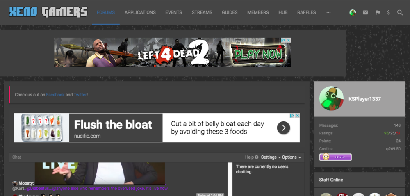Click the Ratings values 95/25
This screenshot has width=410, height=196.
click(x=392, y=133)
